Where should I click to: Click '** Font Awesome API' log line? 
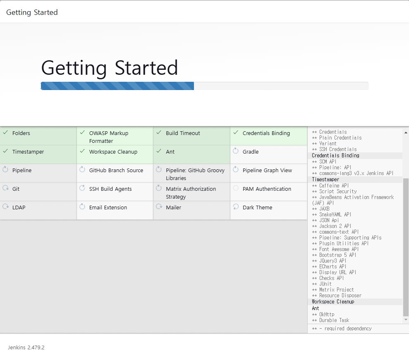pyautogui.click(x=335, y=249)
